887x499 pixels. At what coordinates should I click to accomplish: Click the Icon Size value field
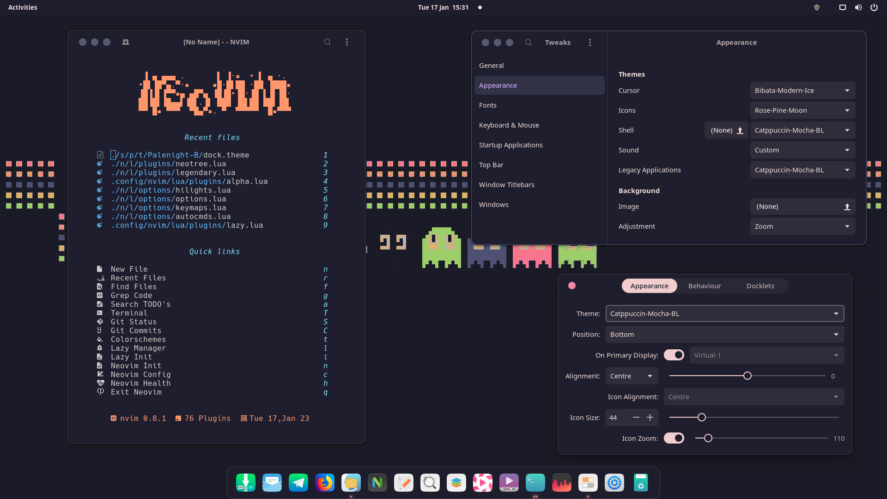point(618,418)
